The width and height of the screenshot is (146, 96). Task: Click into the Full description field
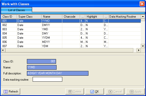[58, 73]
